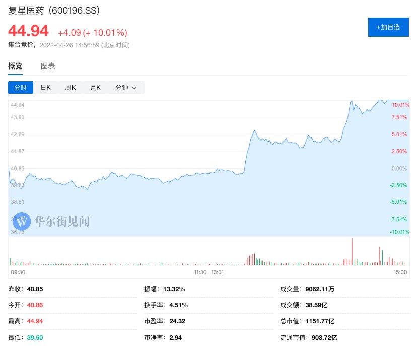Click the 最低 value 39.50
The image size is (418, 346).
click(35, 338)
